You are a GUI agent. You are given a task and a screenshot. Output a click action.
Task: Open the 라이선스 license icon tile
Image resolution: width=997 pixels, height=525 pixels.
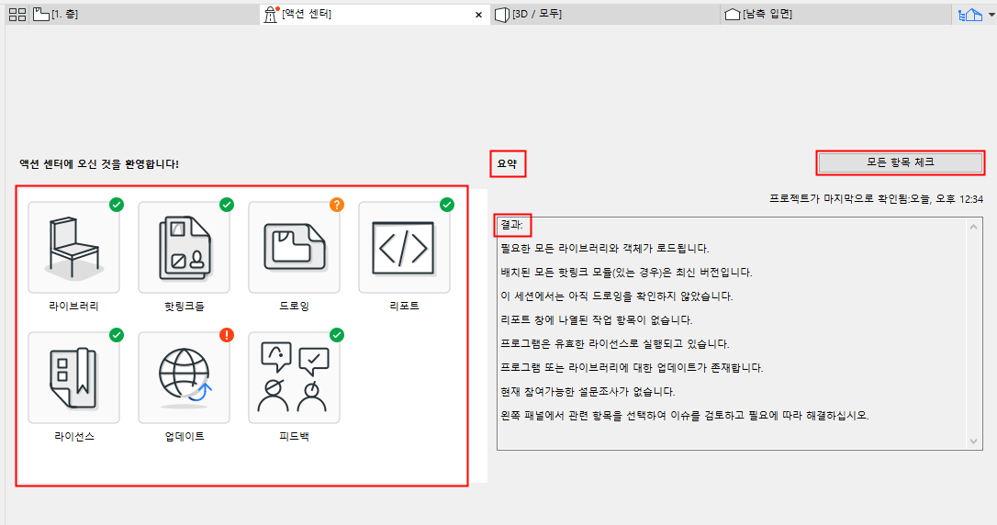[73, 377]
